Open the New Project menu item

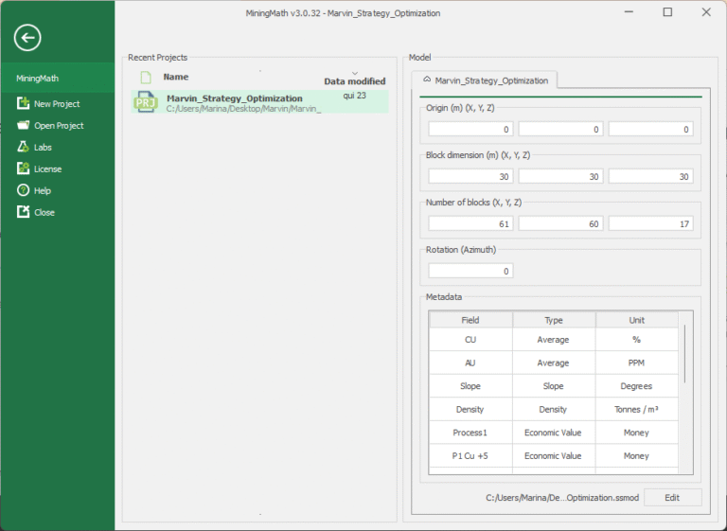pos(57,104)
